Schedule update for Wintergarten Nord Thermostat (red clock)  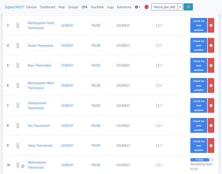(211, 25)
